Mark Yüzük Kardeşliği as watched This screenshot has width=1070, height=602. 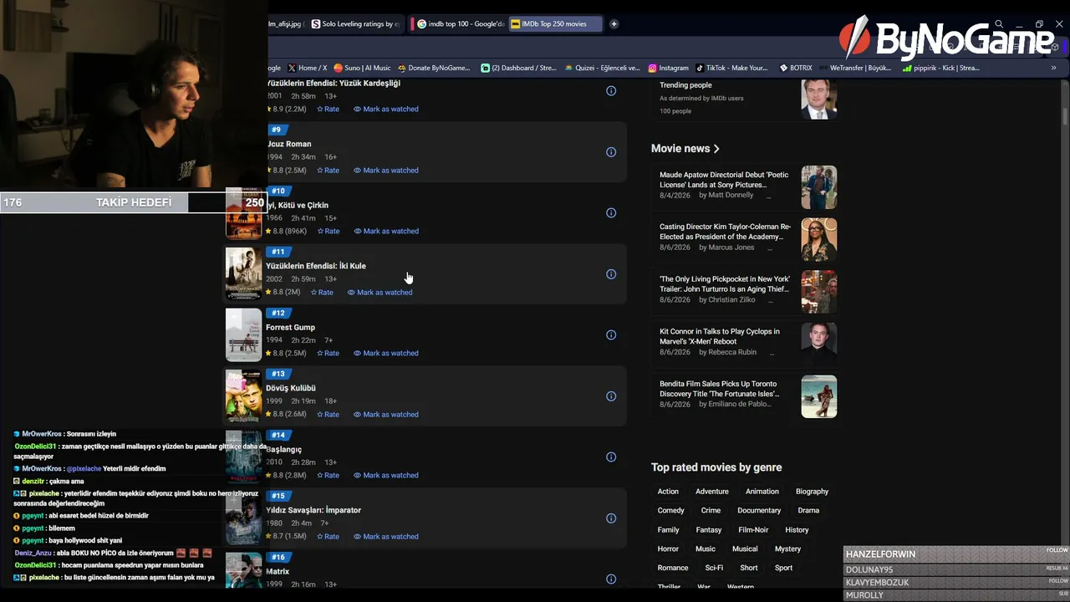(x=385, y=110)
